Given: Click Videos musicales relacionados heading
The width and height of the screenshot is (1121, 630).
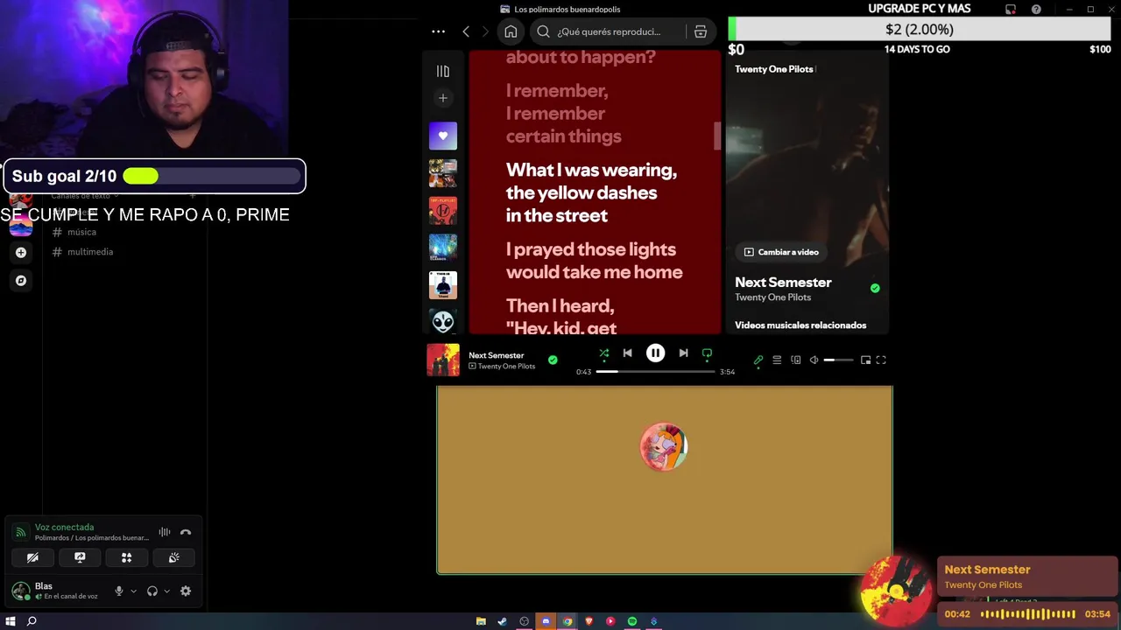Looking at the screenshot, I should 800,325.
